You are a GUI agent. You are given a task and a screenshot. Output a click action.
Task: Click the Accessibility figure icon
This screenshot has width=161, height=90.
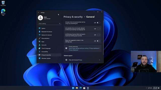[39, 52]
